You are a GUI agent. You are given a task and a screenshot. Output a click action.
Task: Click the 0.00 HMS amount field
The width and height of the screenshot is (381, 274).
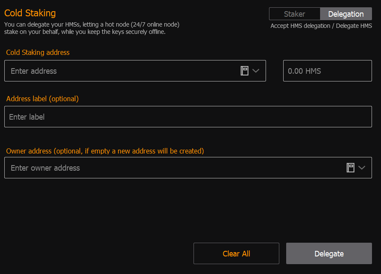tap(327, 71)
